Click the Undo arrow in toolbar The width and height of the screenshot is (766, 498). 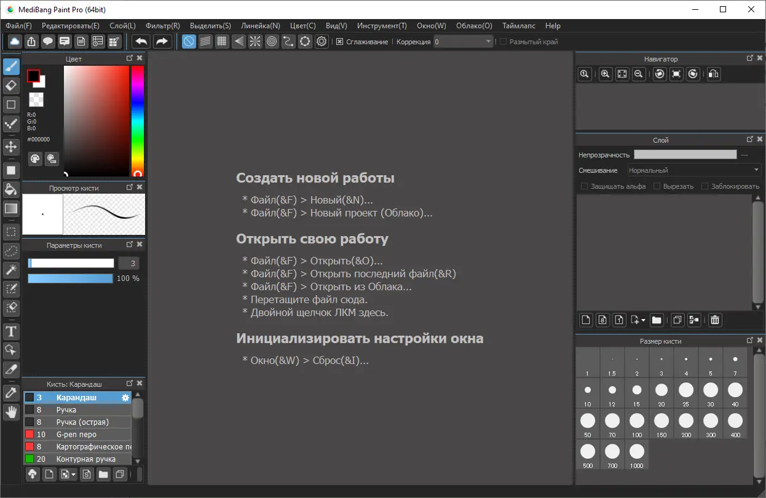click(x=141, y=41)
